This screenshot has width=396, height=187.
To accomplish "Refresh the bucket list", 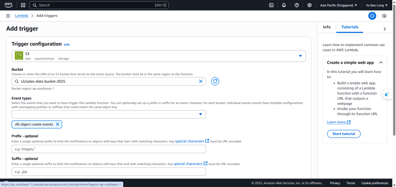I will coord(215,81).
